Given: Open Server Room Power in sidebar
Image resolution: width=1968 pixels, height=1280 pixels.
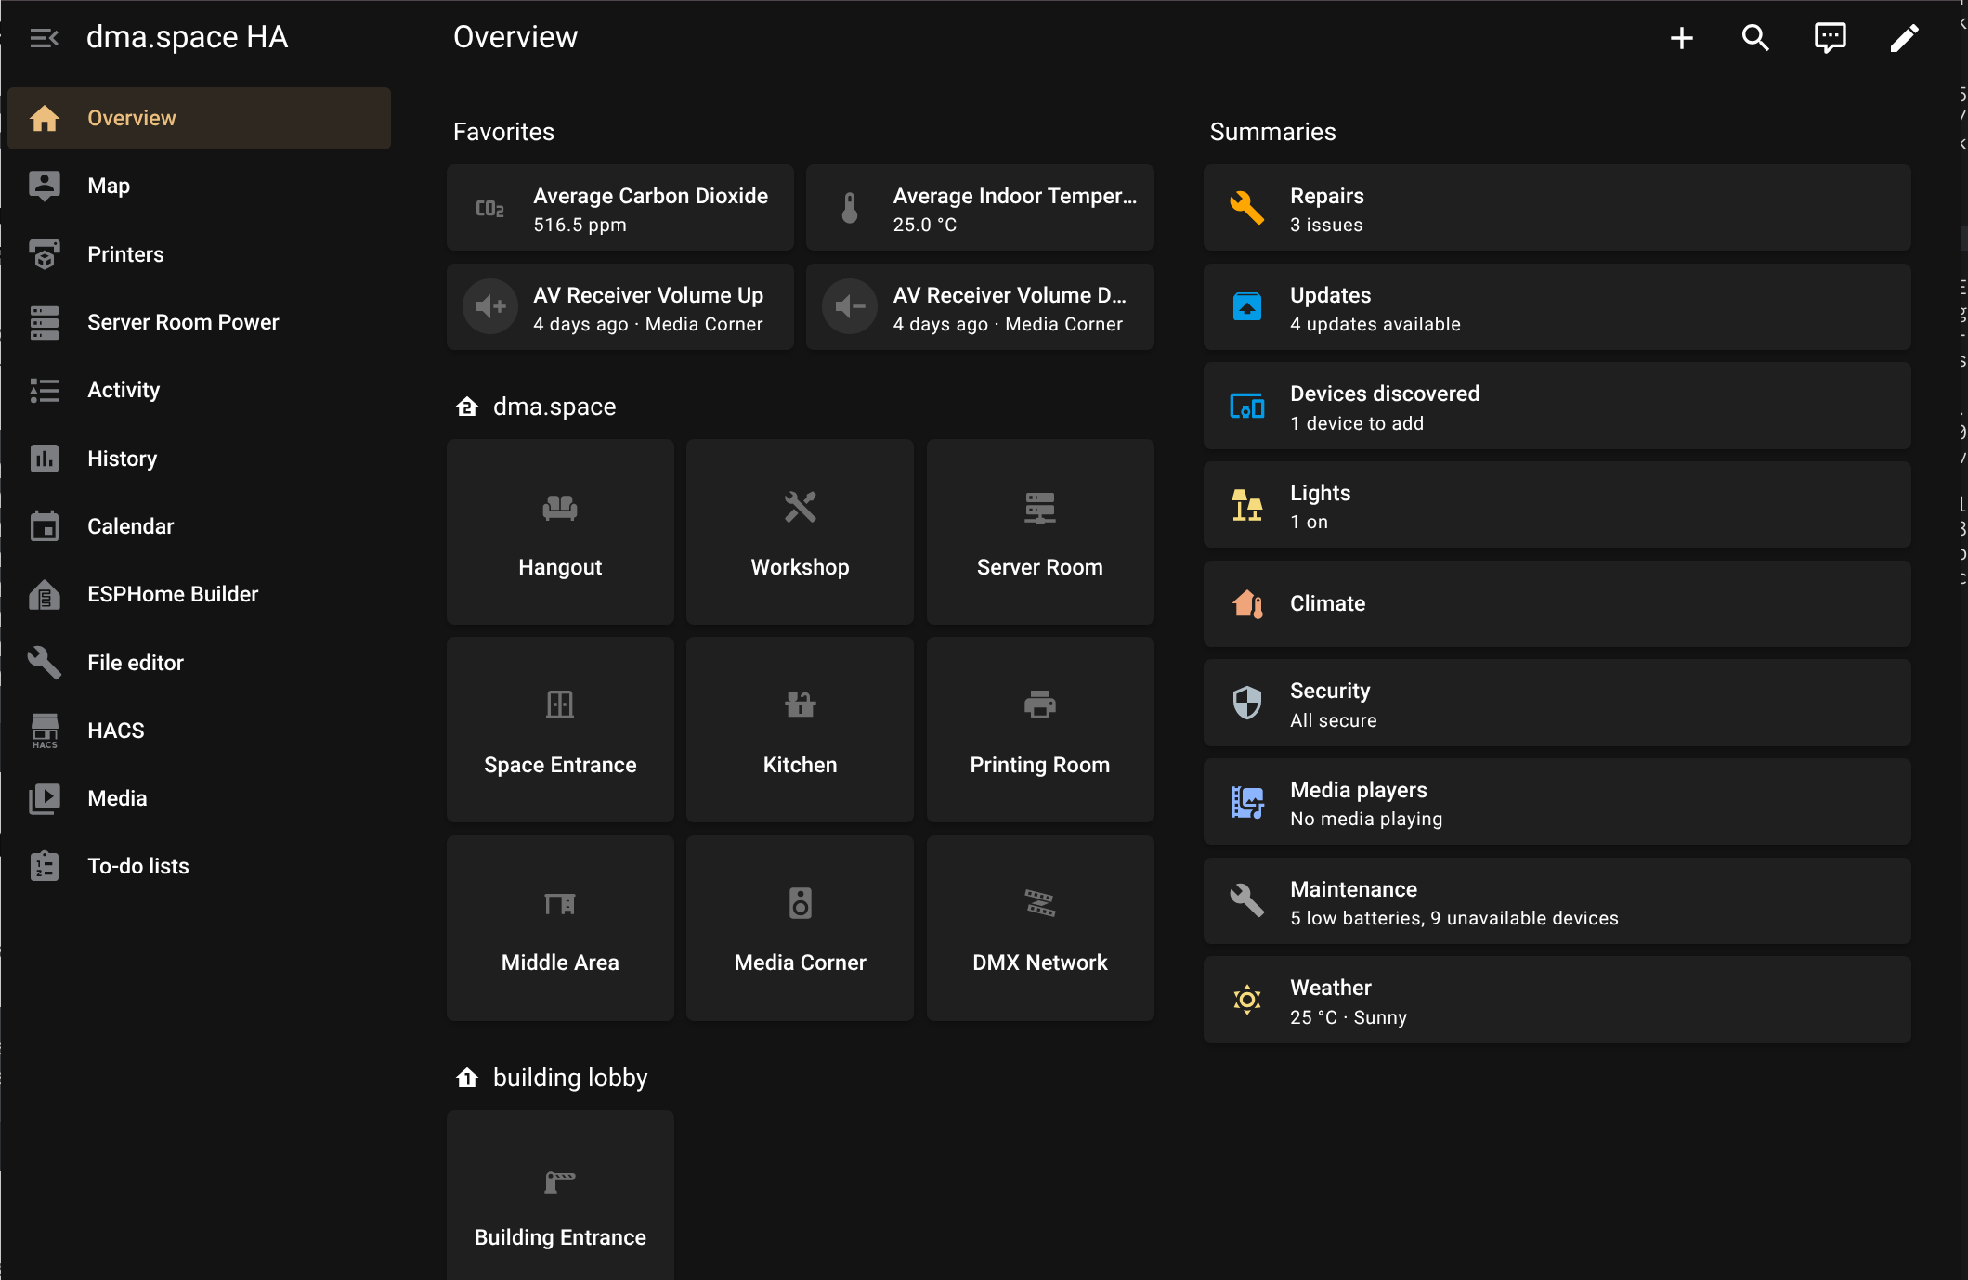Looking at the screenshot, I should tap(199, 322).
